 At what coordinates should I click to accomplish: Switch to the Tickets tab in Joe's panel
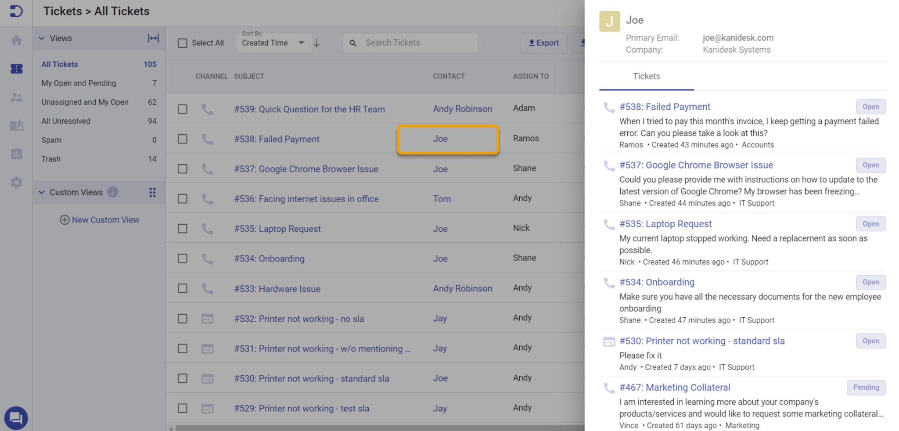tap(646, 76)
